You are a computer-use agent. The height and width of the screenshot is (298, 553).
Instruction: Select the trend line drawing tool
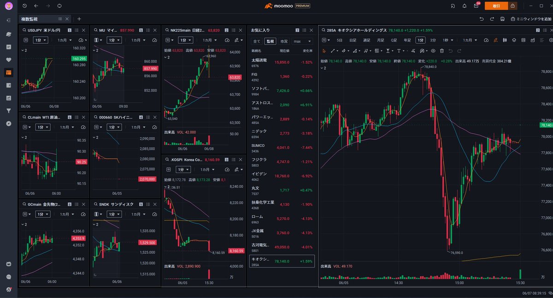(x=333, y=51)
